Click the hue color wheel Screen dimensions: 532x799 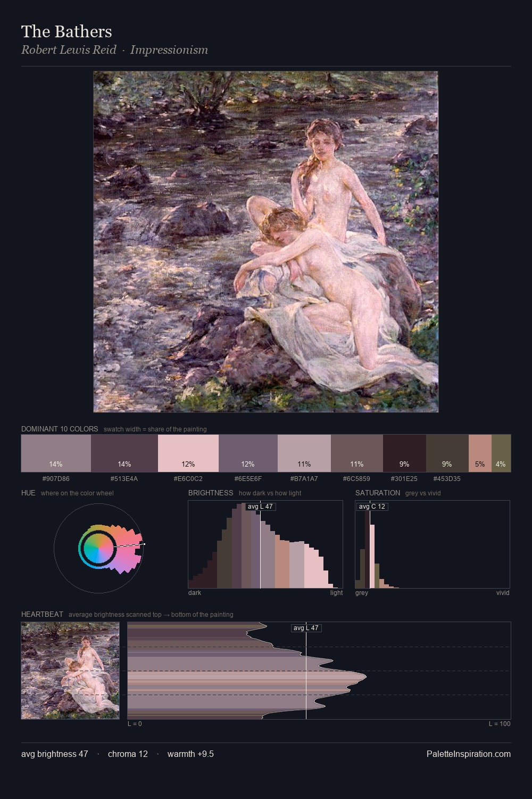98,548
